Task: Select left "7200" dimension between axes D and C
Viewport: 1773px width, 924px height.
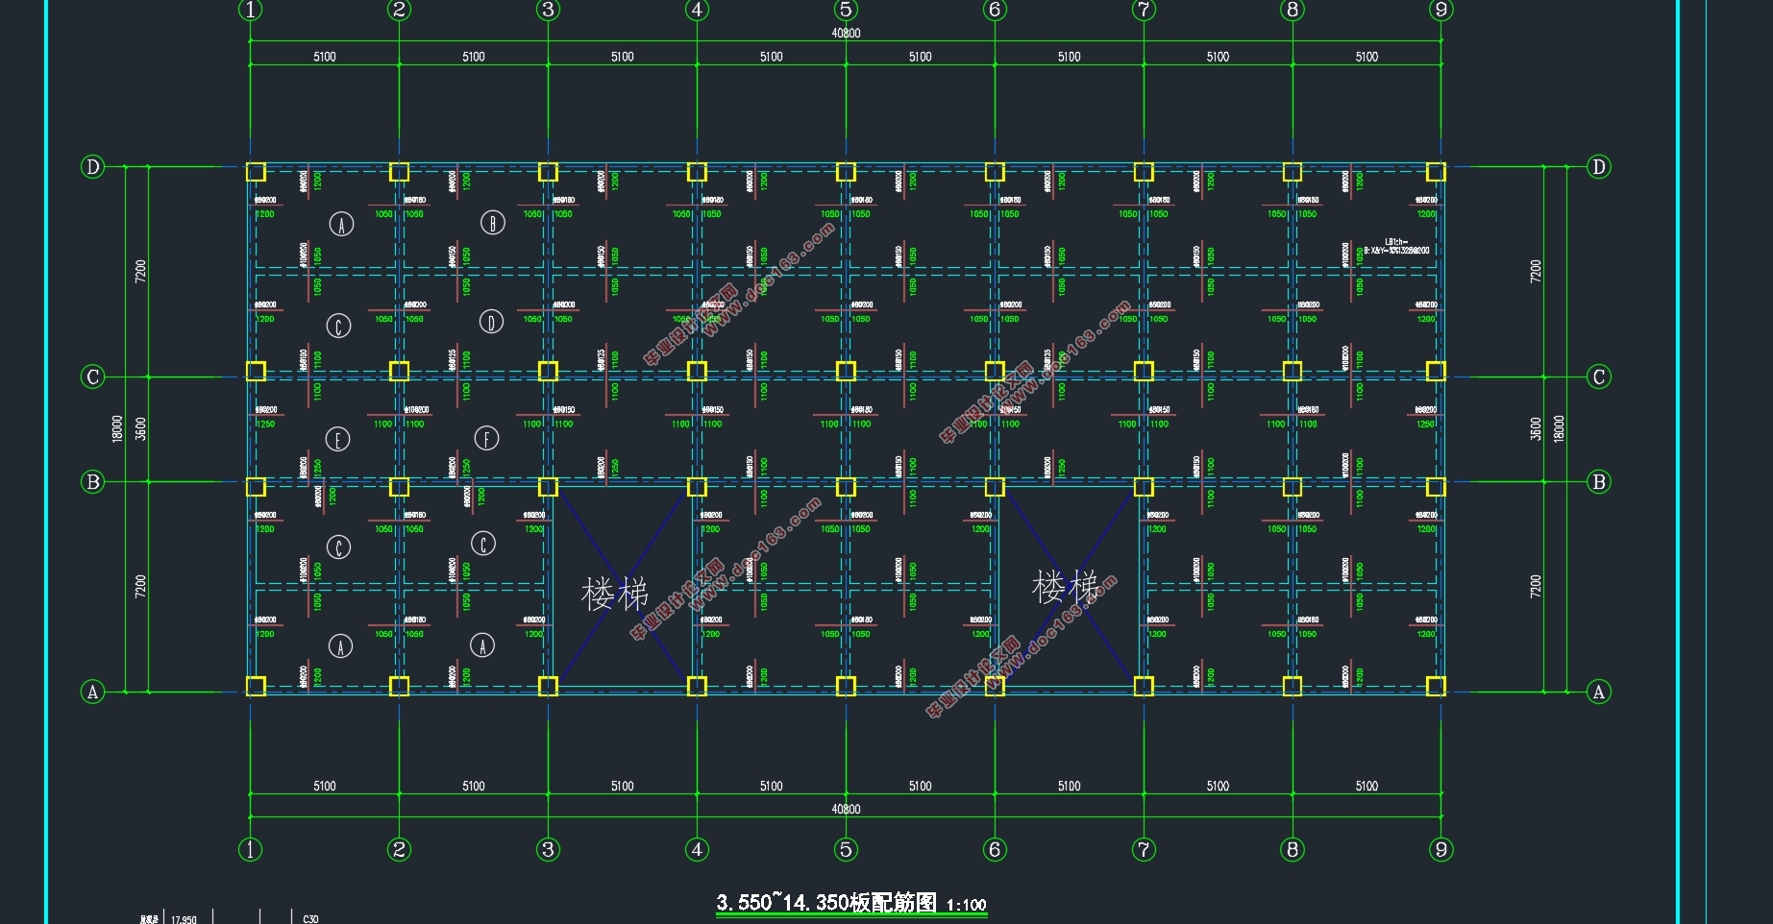Action: click(x=141, y=271)
